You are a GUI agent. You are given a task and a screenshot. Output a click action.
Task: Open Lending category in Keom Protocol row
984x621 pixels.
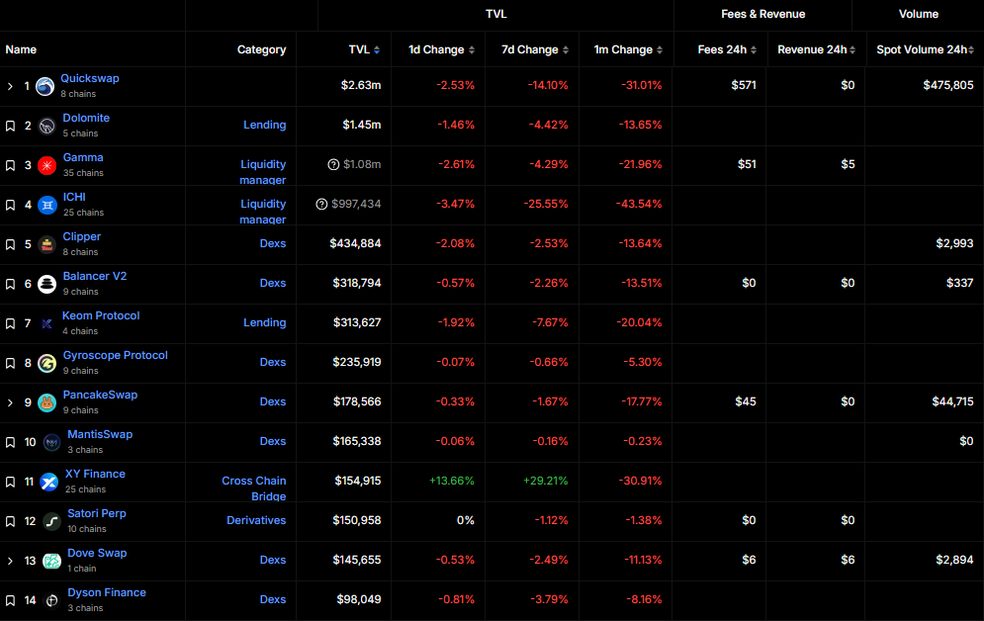coord(265,322)
